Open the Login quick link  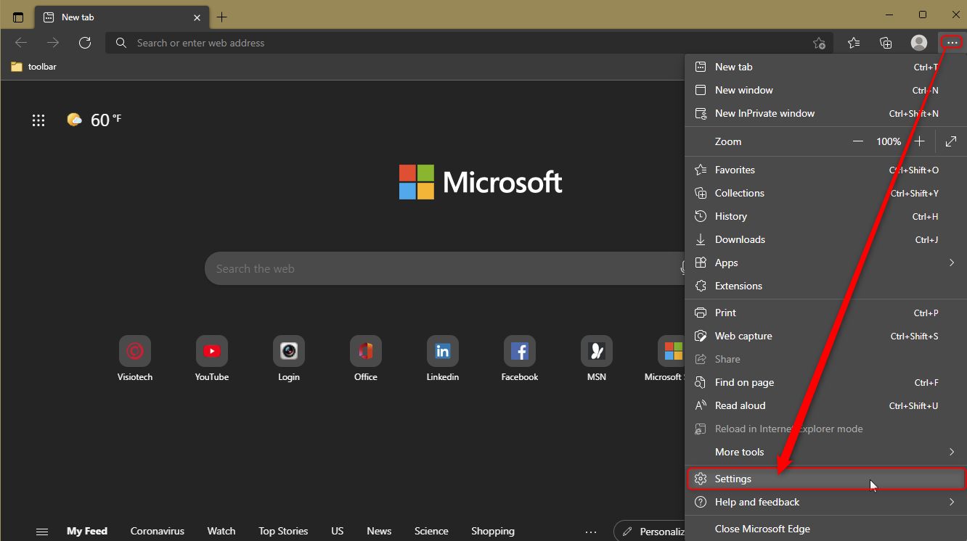(x=289, y=358)
